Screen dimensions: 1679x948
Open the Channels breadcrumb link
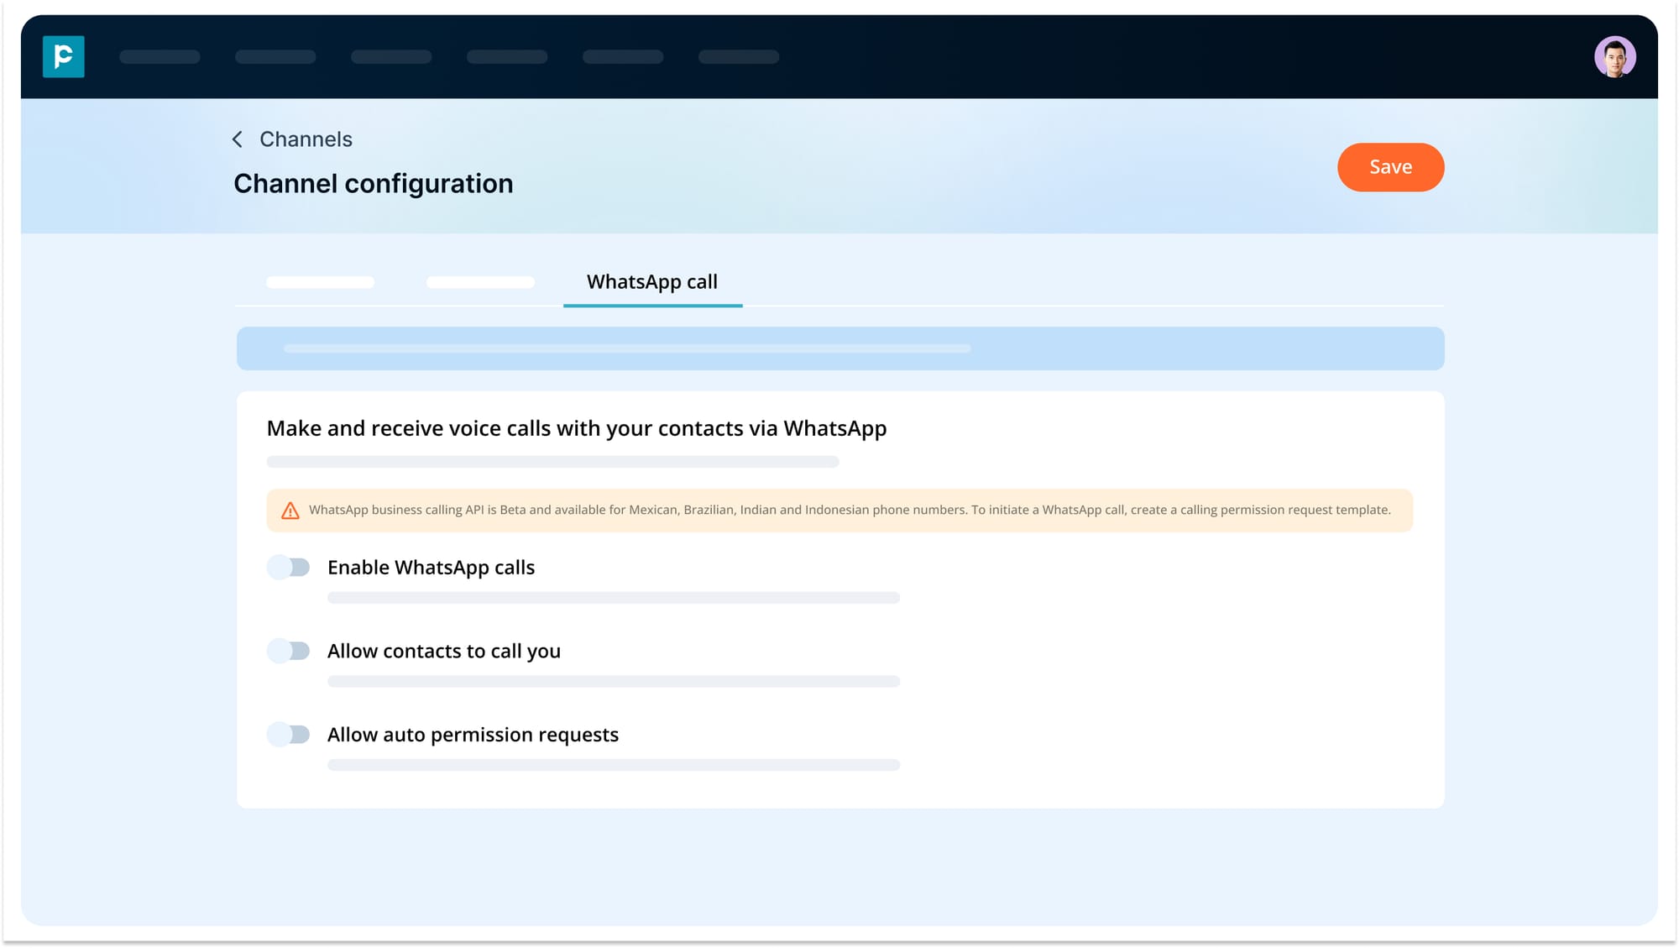(x=306, y=139)
